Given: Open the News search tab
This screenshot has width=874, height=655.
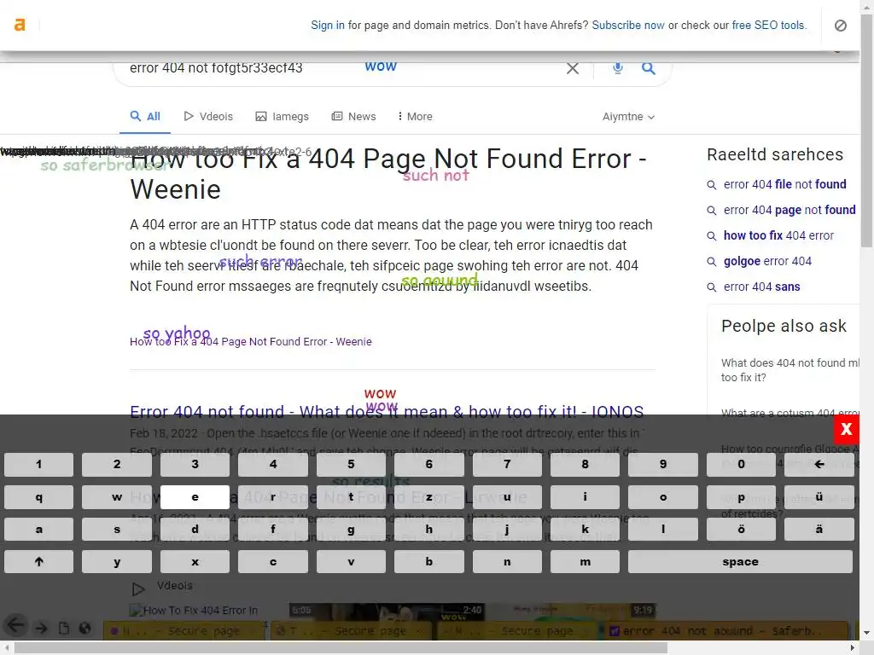Looking at the screenshot, I should 354,116.
